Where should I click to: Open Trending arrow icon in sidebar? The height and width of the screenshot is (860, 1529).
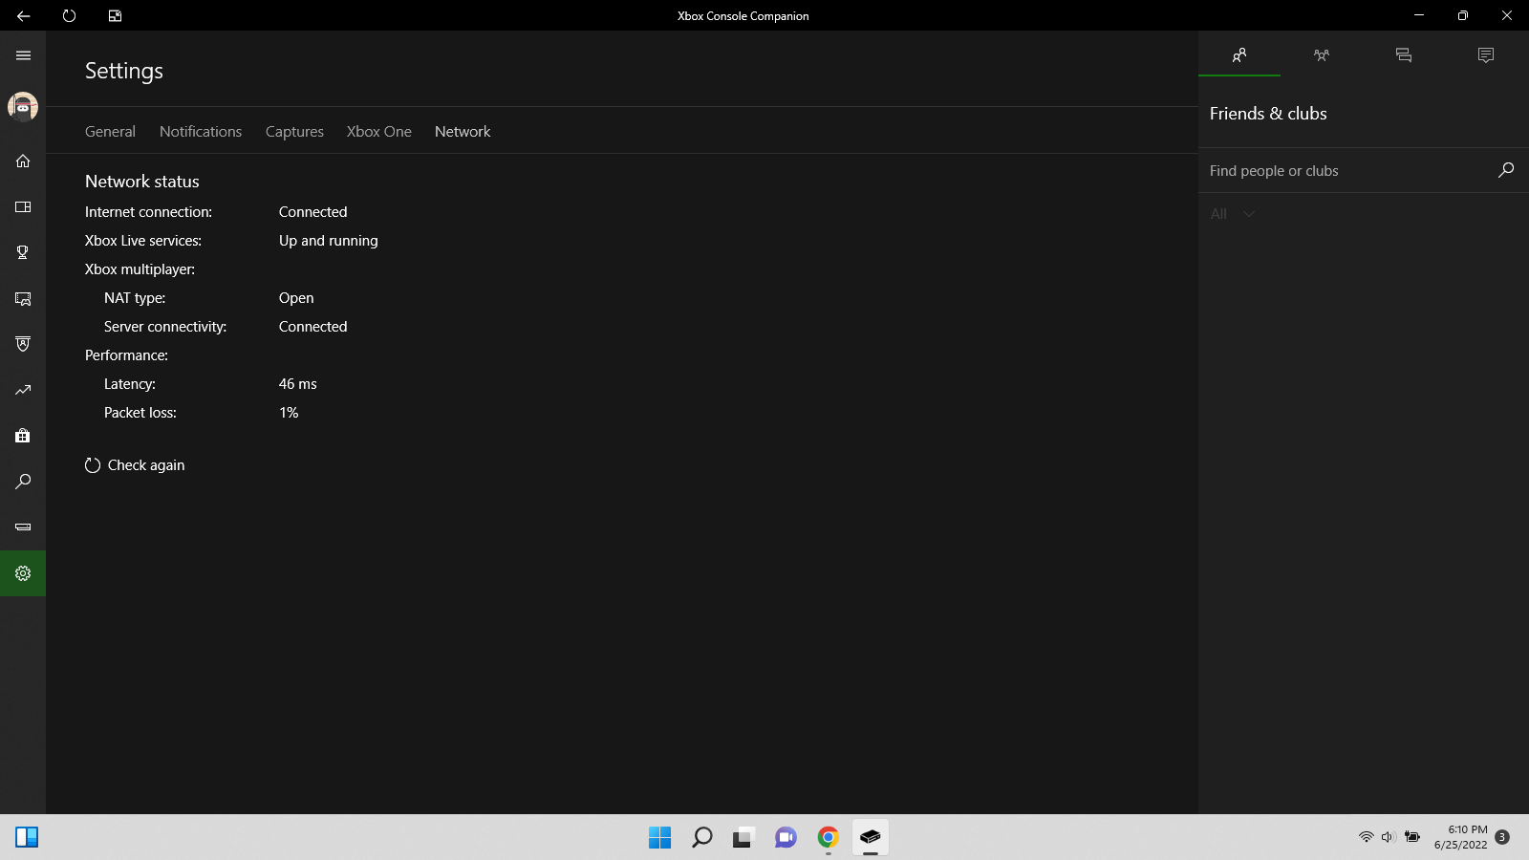23,390
